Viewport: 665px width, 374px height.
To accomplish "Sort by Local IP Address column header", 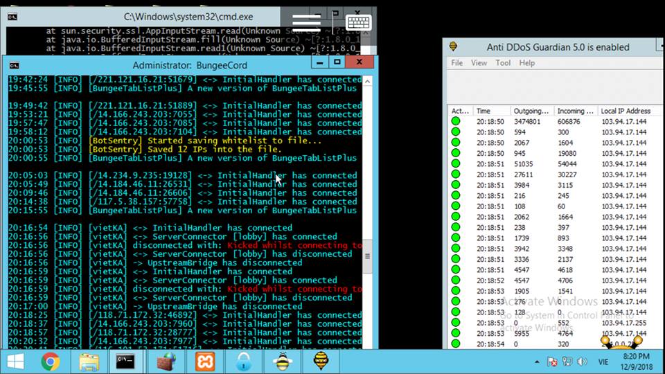I will (x=630, y=111).
